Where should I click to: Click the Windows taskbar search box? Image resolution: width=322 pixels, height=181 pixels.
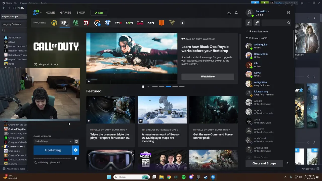pos(132,177)
